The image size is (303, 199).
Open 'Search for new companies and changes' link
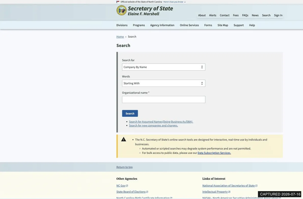tap(154, 125)
